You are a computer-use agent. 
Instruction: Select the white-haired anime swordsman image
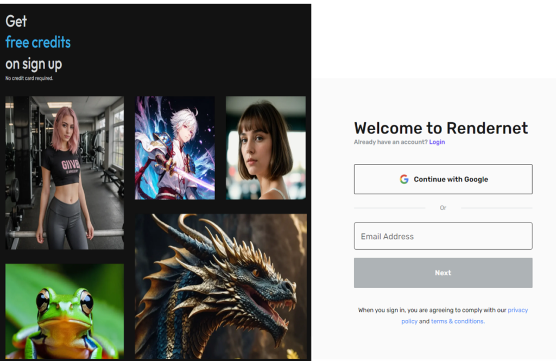tap(175, 148)
